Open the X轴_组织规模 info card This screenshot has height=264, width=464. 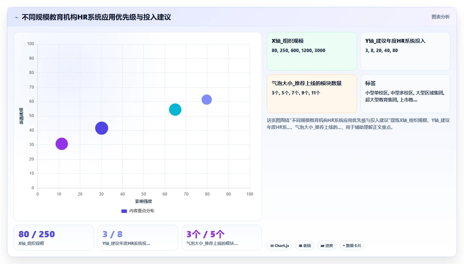[312, 51]
